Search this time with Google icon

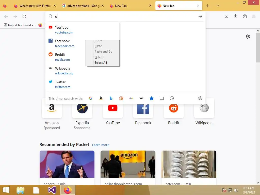point(91,98)
